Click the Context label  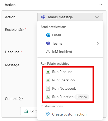coord(11,99)
